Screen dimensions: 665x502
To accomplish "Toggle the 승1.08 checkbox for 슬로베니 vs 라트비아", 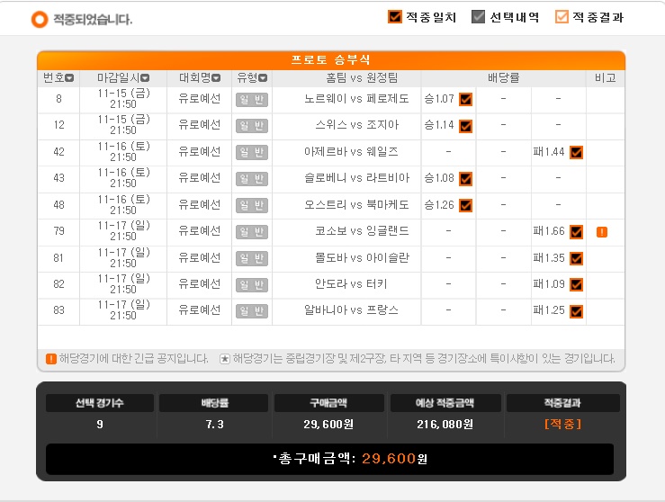I will pos(465,178).
